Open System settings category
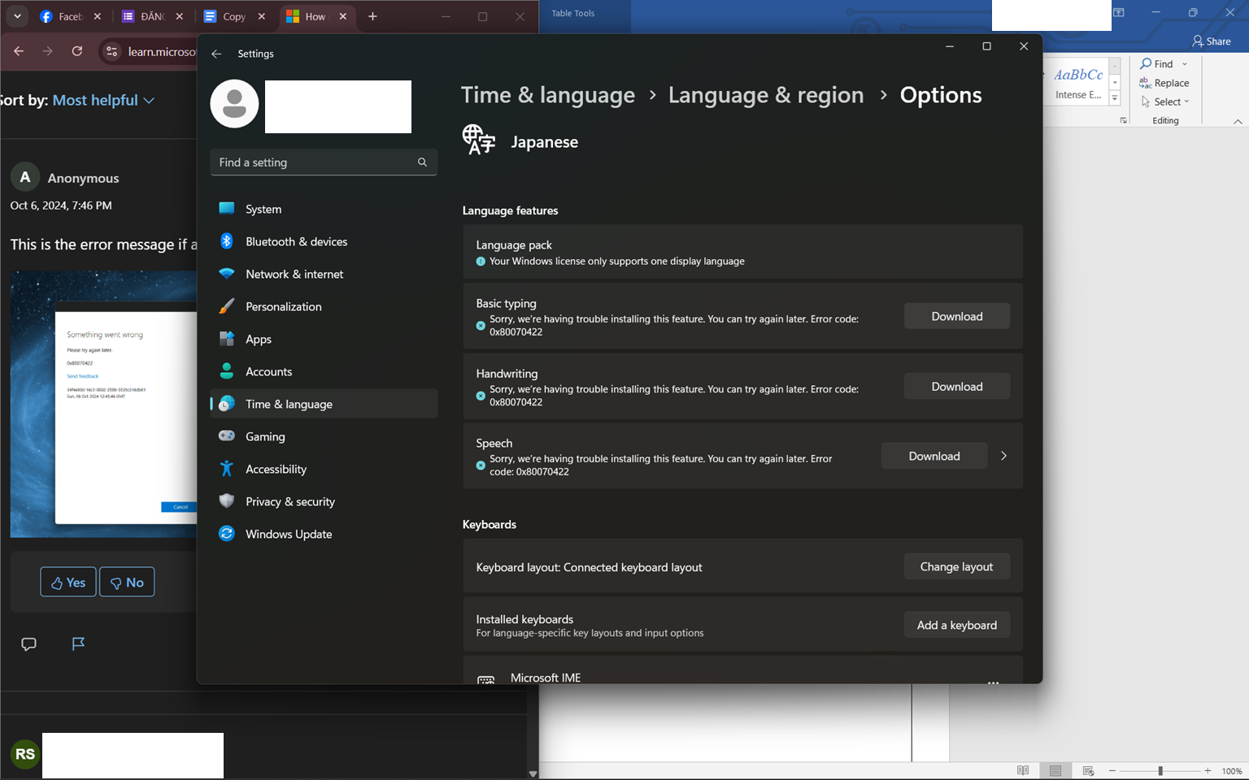Image resolution: width=1249 pixels, height=780 pixels. coord(324,209)
